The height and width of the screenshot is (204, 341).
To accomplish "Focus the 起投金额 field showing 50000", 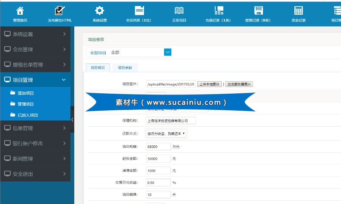I will point(158,158).
